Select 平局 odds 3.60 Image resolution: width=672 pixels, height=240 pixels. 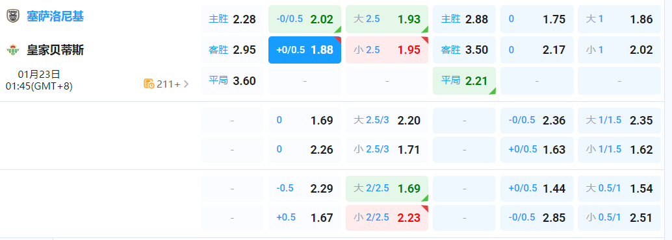pyautogui.click(x=232, y=80)
